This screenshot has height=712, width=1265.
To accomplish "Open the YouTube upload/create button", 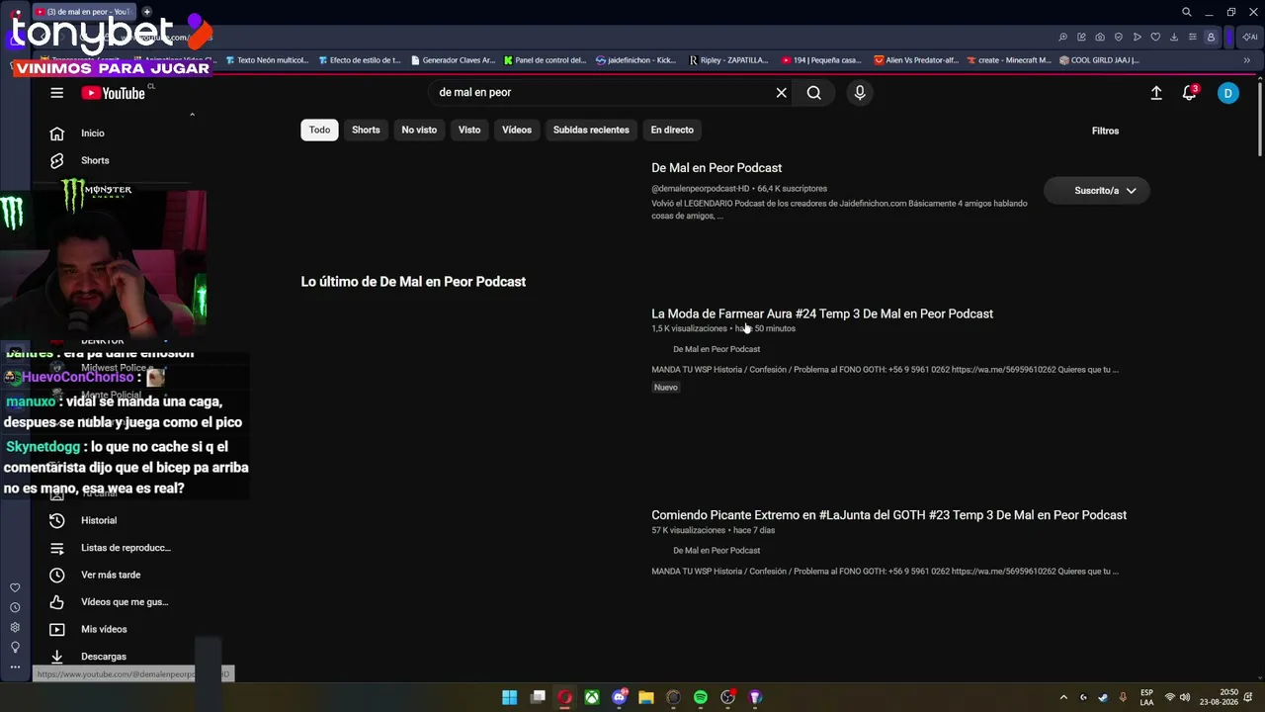I will point(1156,93).
